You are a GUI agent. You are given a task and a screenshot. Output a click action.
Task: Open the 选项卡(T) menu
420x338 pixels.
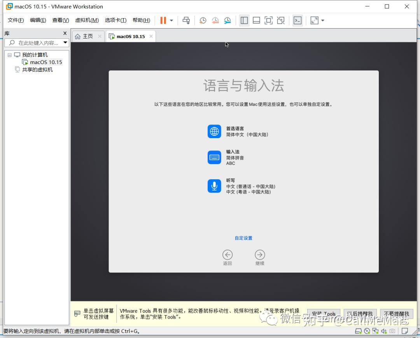[x=115, y=20]
